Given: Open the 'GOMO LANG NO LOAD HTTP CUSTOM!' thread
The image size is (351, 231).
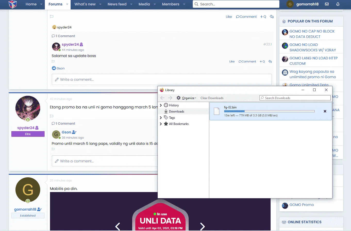Looking at the screenshot, I should click(x=313, y=61).
